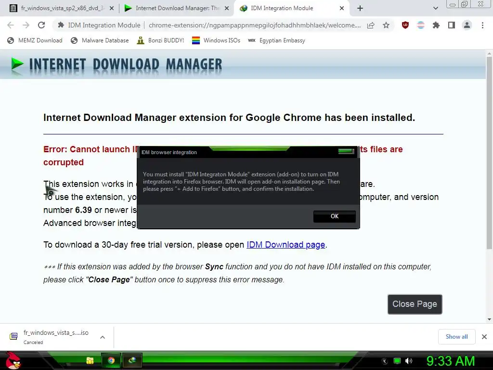Click the red Error: Cannot launch text
493x370 pixels.
point(91,149)
